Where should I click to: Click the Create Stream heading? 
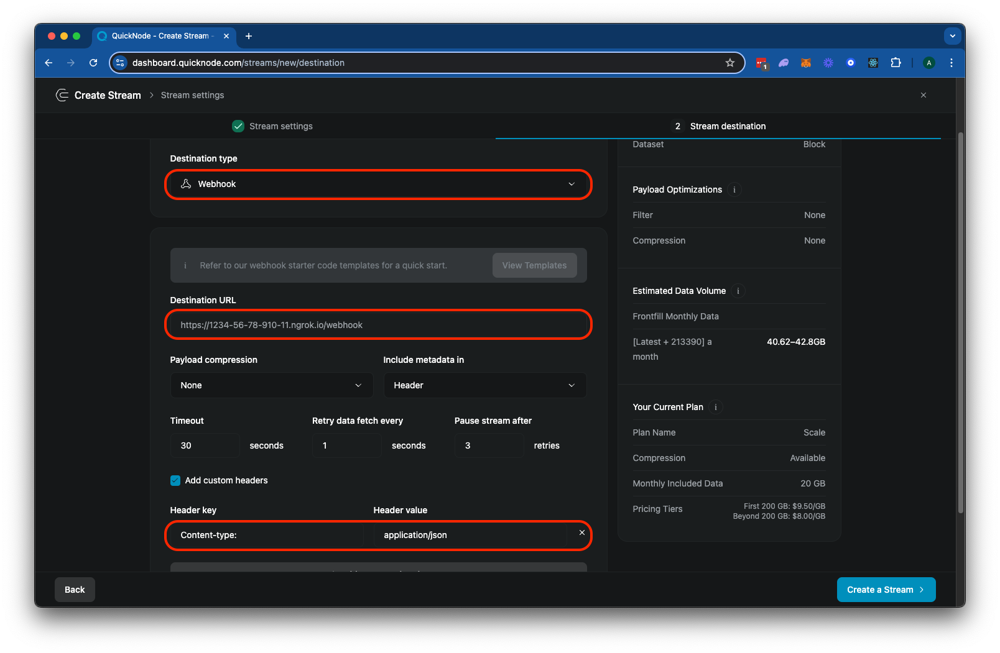click(108, 95)
